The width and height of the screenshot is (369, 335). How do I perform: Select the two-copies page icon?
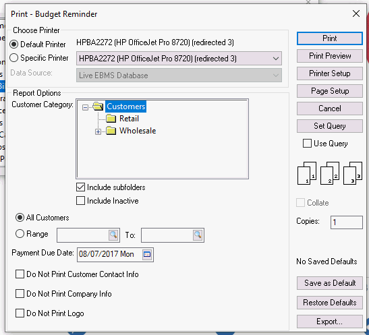click(330, 173)
